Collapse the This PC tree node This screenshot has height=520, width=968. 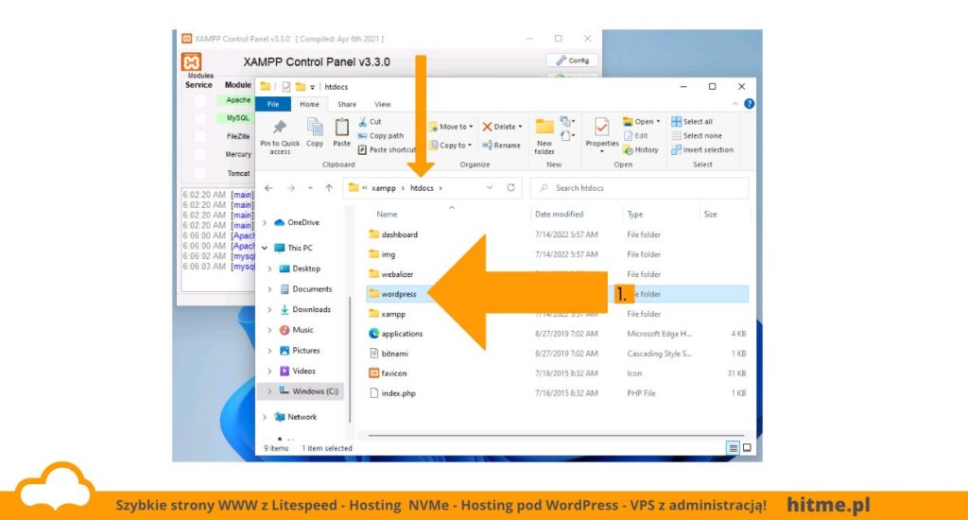265,248
